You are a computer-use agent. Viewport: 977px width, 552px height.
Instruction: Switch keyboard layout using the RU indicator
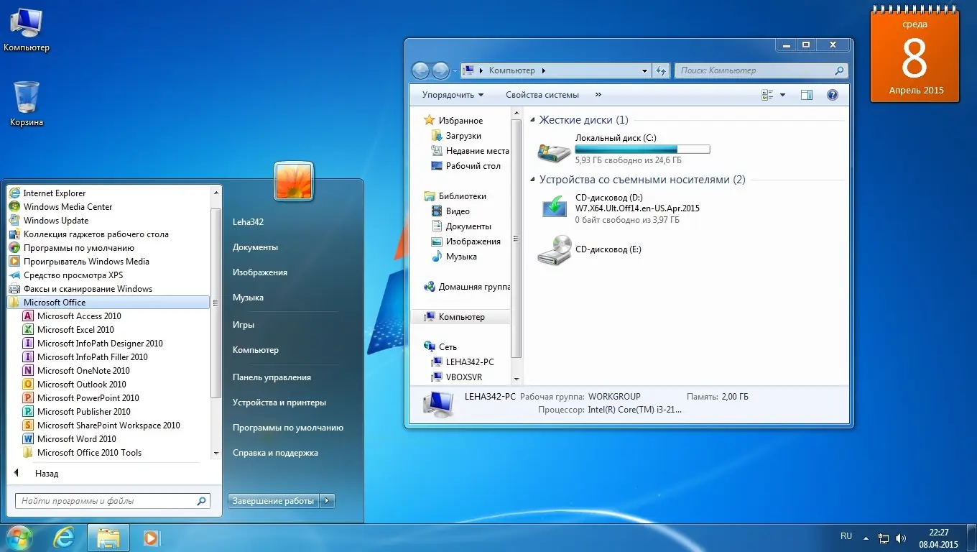[x=846, y=536]
